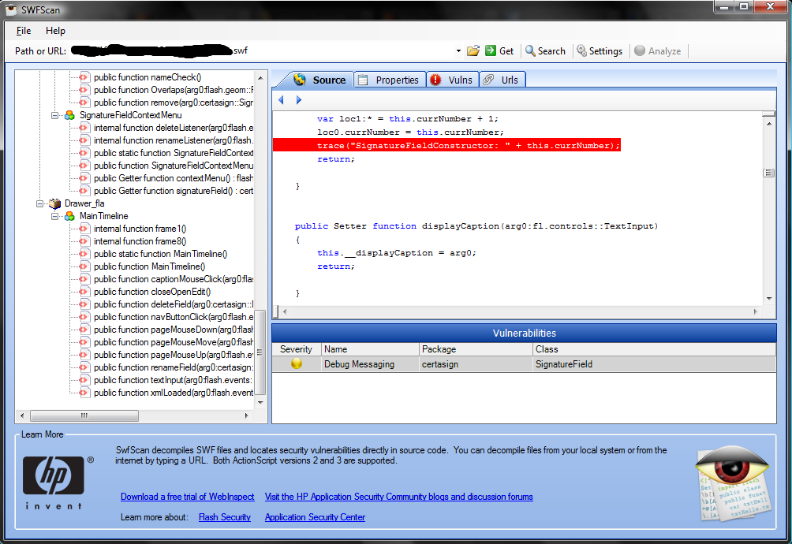Select public function pageMouseMove item
792x544 pixels.
pyautogui.click(x=174, y=342)
